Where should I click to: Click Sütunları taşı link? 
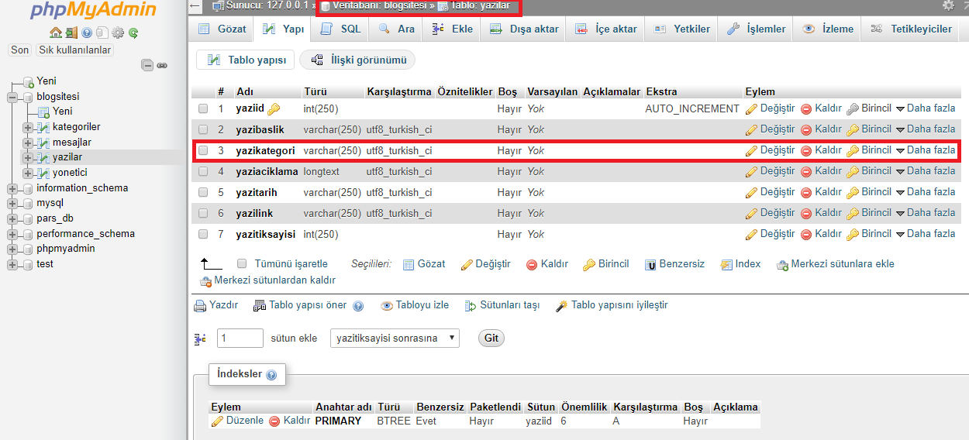click(502, 305)
